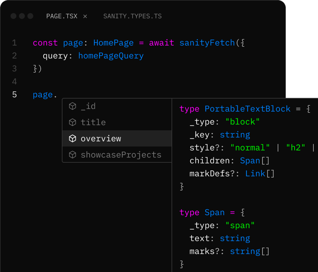
Task: Click the Span type reference in children
Action: tap(250, 161)
